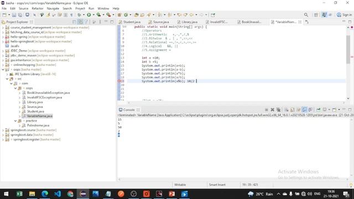This screenshot has width=354, height=199.
Task: Collapse the oops project tree node
Action: click(3, 70)
